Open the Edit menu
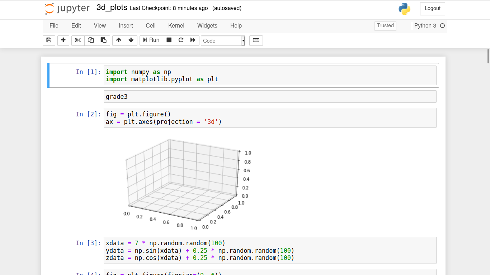The width and height of the screenshot is (490, 275). pyautogui.click(x=76, y=26)
